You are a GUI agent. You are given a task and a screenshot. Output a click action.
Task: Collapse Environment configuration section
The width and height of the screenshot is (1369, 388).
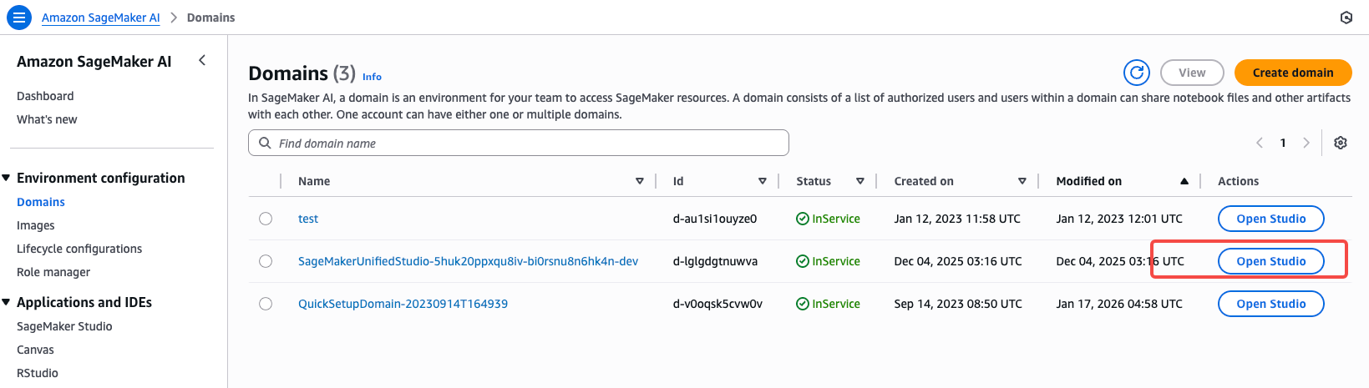(x=7, y=178)
